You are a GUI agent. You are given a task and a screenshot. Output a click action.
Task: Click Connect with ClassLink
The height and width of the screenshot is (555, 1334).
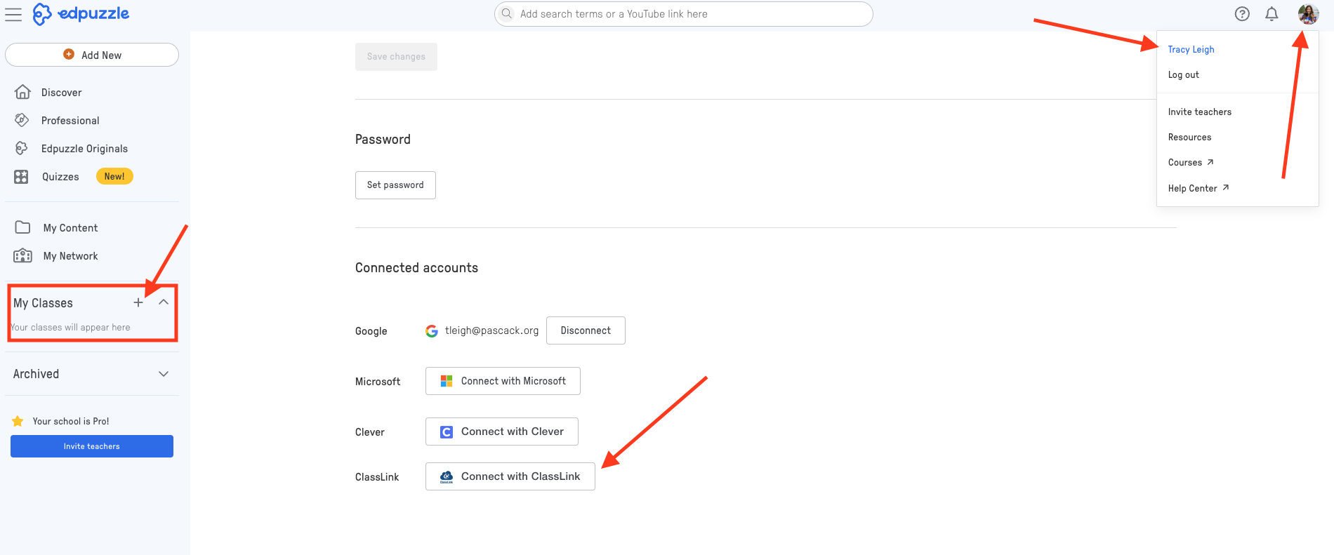coord(510,476)
